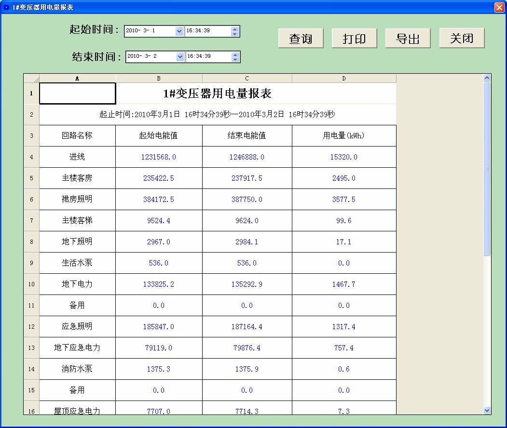
Task: Select column B header in spreadsheet
Action: (x=159, y=78)
